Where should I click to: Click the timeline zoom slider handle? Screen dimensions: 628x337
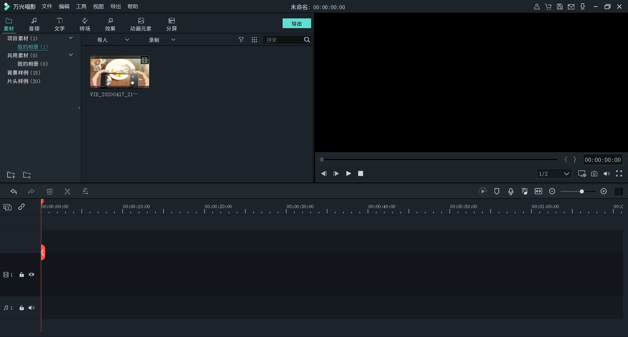click(582, 191)
